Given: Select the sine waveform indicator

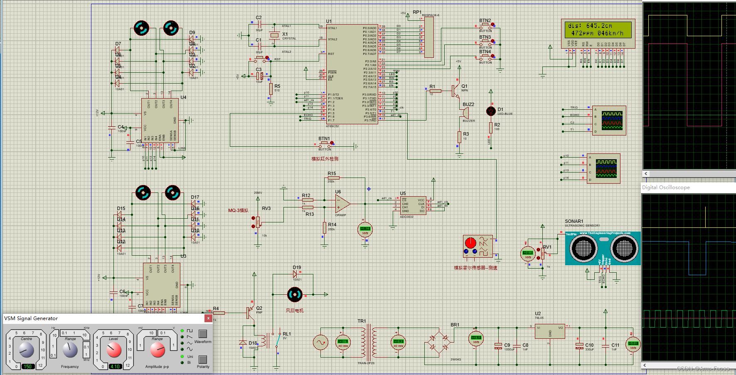Looking at the screenshot, I should click(182, 350).
